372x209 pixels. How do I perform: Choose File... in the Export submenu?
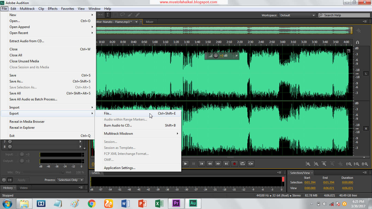[x=138, y=113]
